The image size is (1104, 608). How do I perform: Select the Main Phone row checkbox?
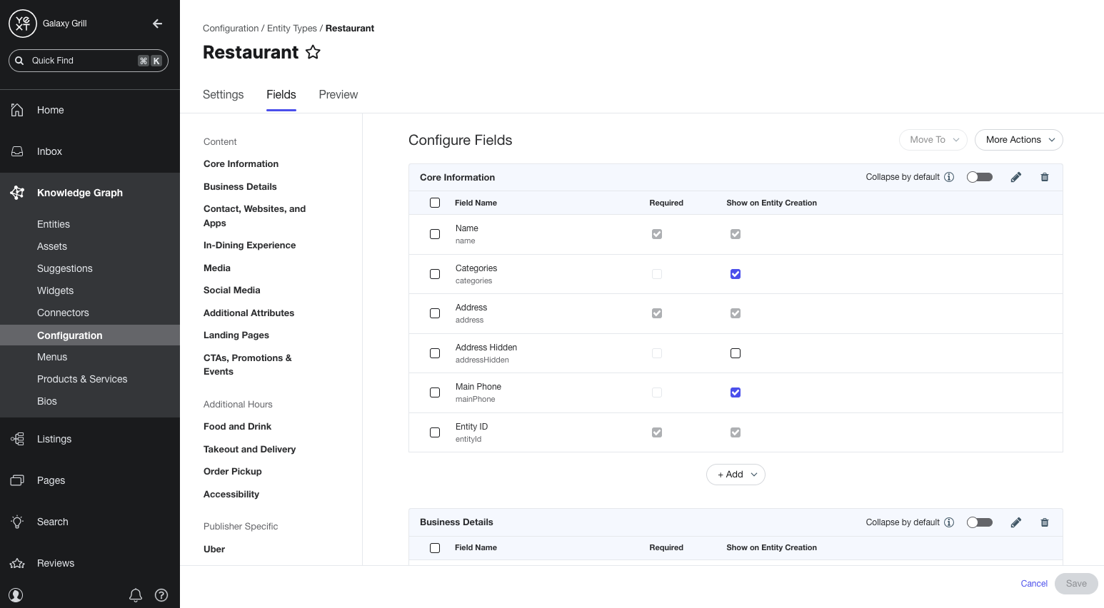tap(435, 392)
